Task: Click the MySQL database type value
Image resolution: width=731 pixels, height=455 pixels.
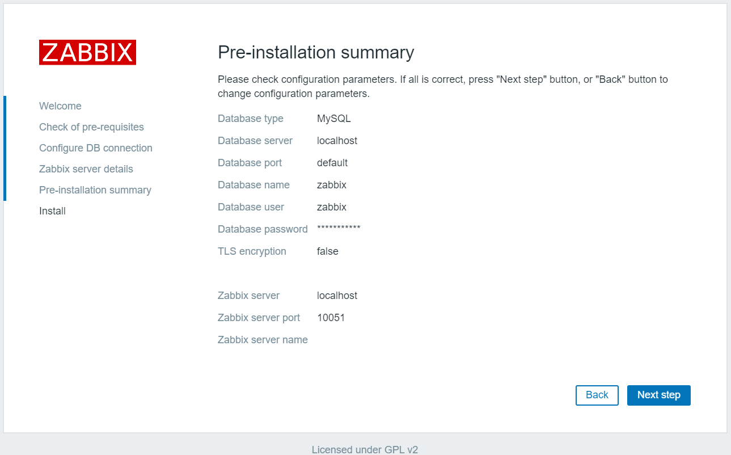Action: (x=333, y=119)
